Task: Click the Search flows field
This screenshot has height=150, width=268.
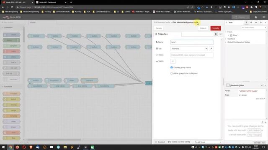Action: [253, 27]
